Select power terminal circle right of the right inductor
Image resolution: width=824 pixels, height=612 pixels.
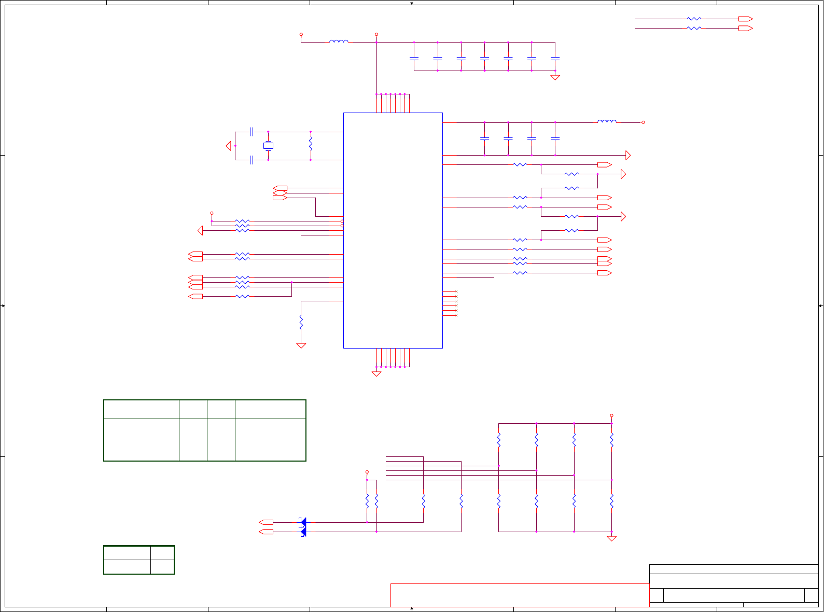click(x=644, y=122)
